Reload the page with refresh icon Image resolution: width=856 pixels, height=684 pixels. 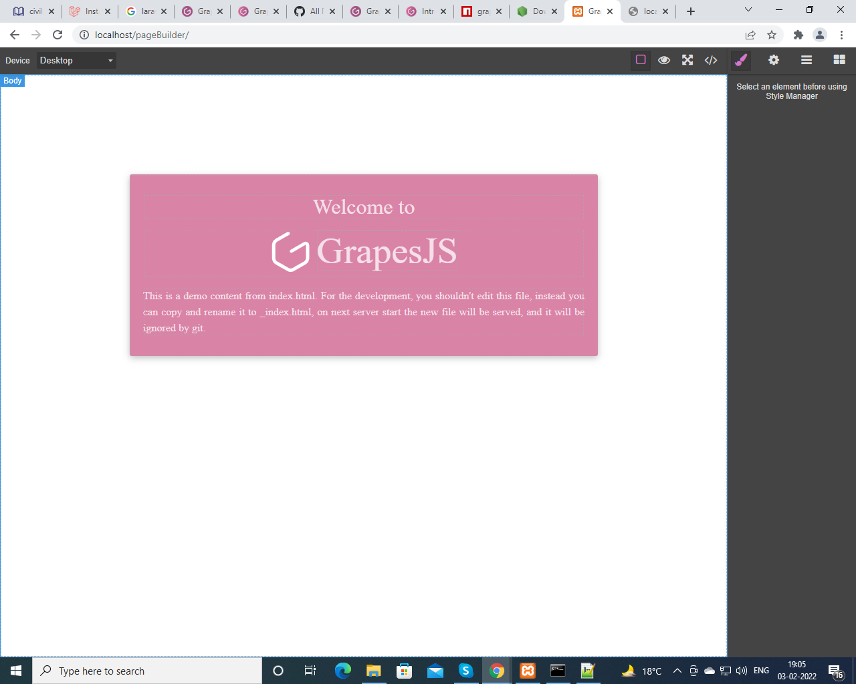tap(58, 35)
